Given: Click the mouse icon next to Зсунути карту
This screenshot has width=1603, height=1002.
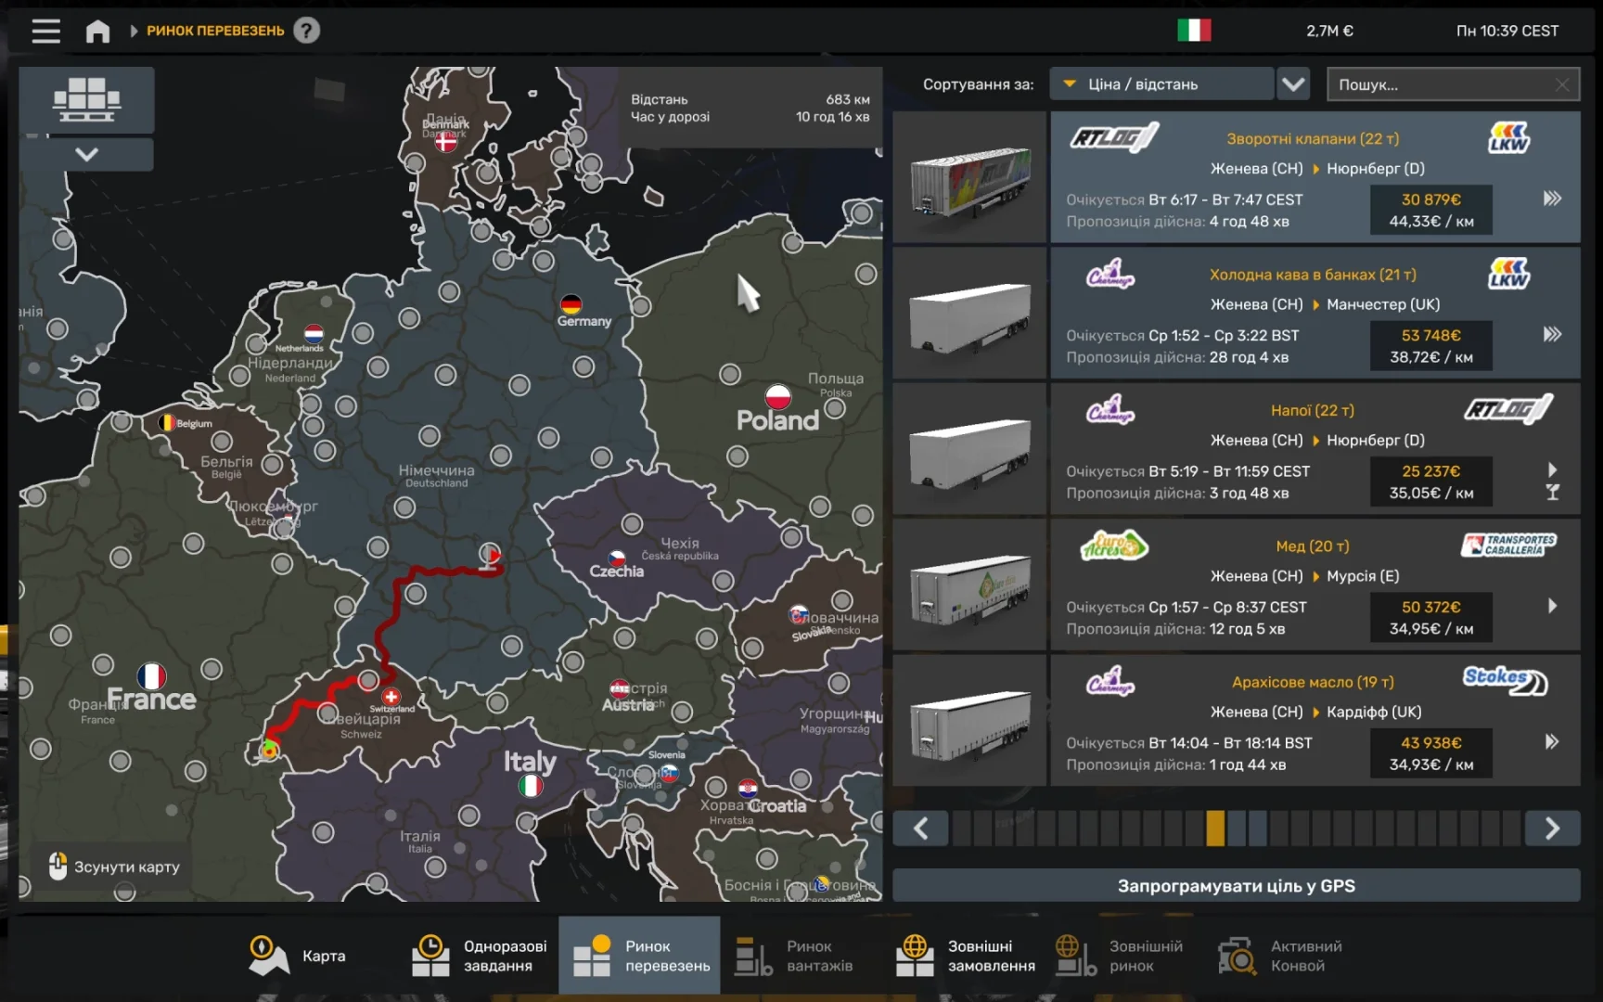Looking at the screenshot, I should click(58, 866).
